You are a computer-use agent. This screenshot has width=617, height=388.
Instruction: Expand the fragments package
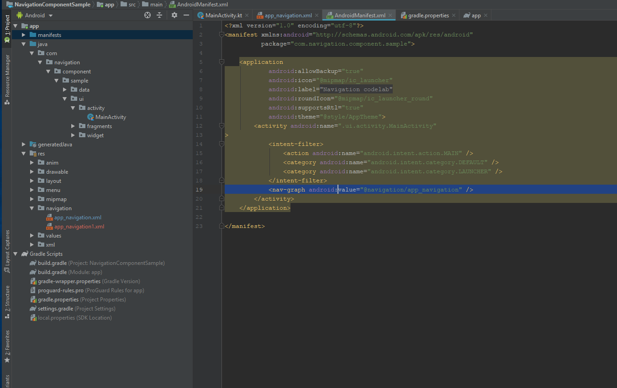tap(73, 126)
